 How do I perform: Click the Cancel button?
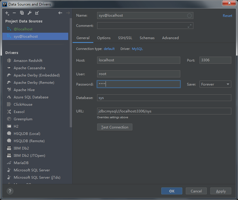click(x=196, y=191)
